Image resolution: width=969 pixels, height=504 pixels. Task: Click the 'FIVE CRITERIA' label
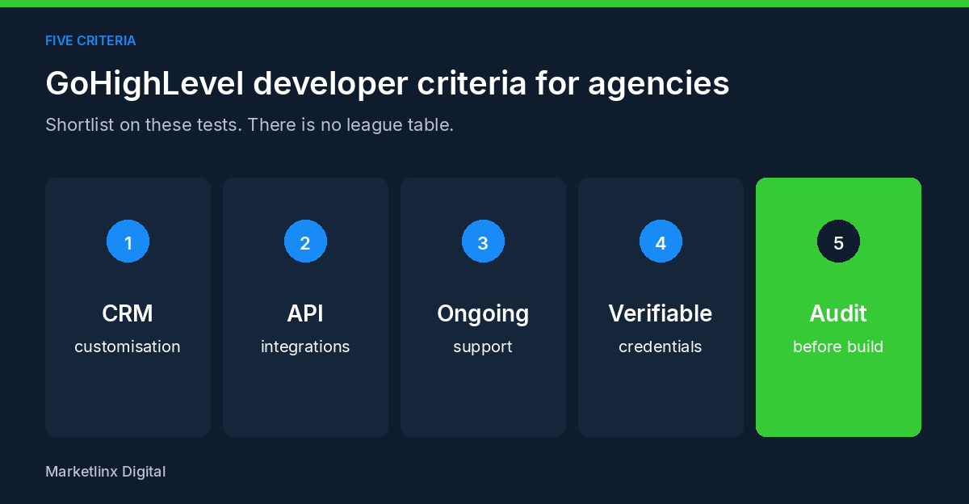pyautogui.click(x=90, y=40)
